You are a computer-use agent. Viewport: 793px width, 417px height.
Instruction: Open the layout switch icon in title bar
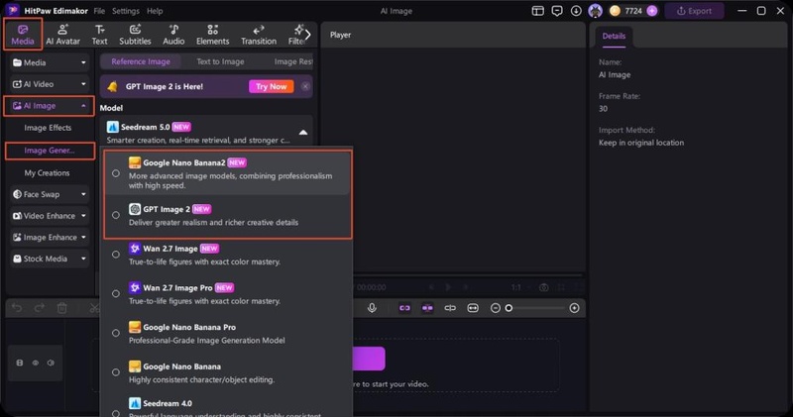[537, 11]
